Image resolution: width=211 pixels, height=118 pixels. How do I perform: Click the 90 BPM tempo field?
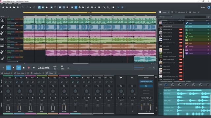tap(62, 68)
